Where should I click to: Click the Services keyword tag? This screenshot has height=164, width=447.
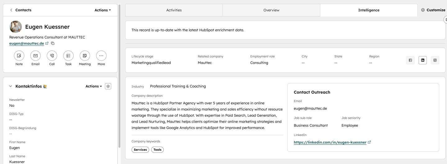140,150
